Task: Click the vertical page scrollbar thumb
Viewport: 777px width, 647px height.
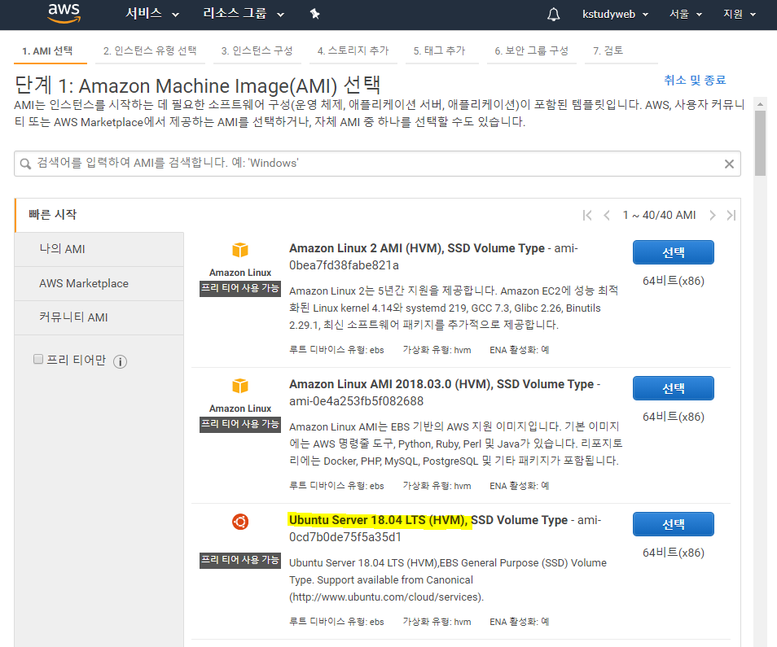Action: 760,143
